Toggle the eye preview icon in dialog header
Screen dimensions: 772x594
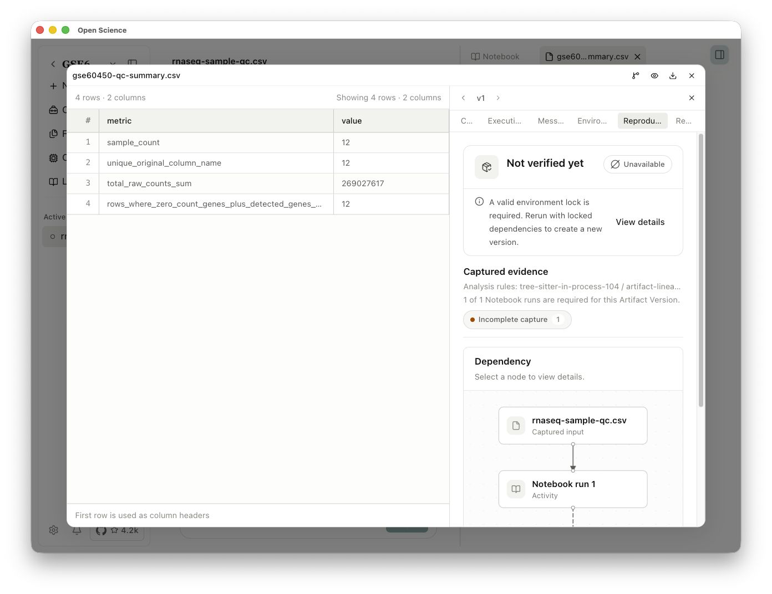tap(654, 76)
